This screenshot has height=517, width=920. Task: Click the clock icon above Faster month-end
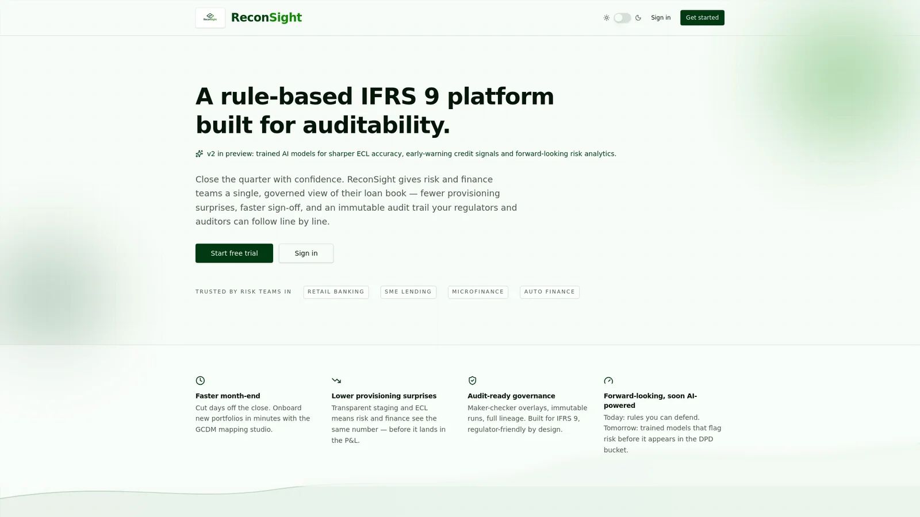click(200, 380)
